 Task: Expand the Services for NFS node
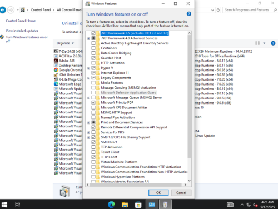pyautogui.click(x=88, y=132)
